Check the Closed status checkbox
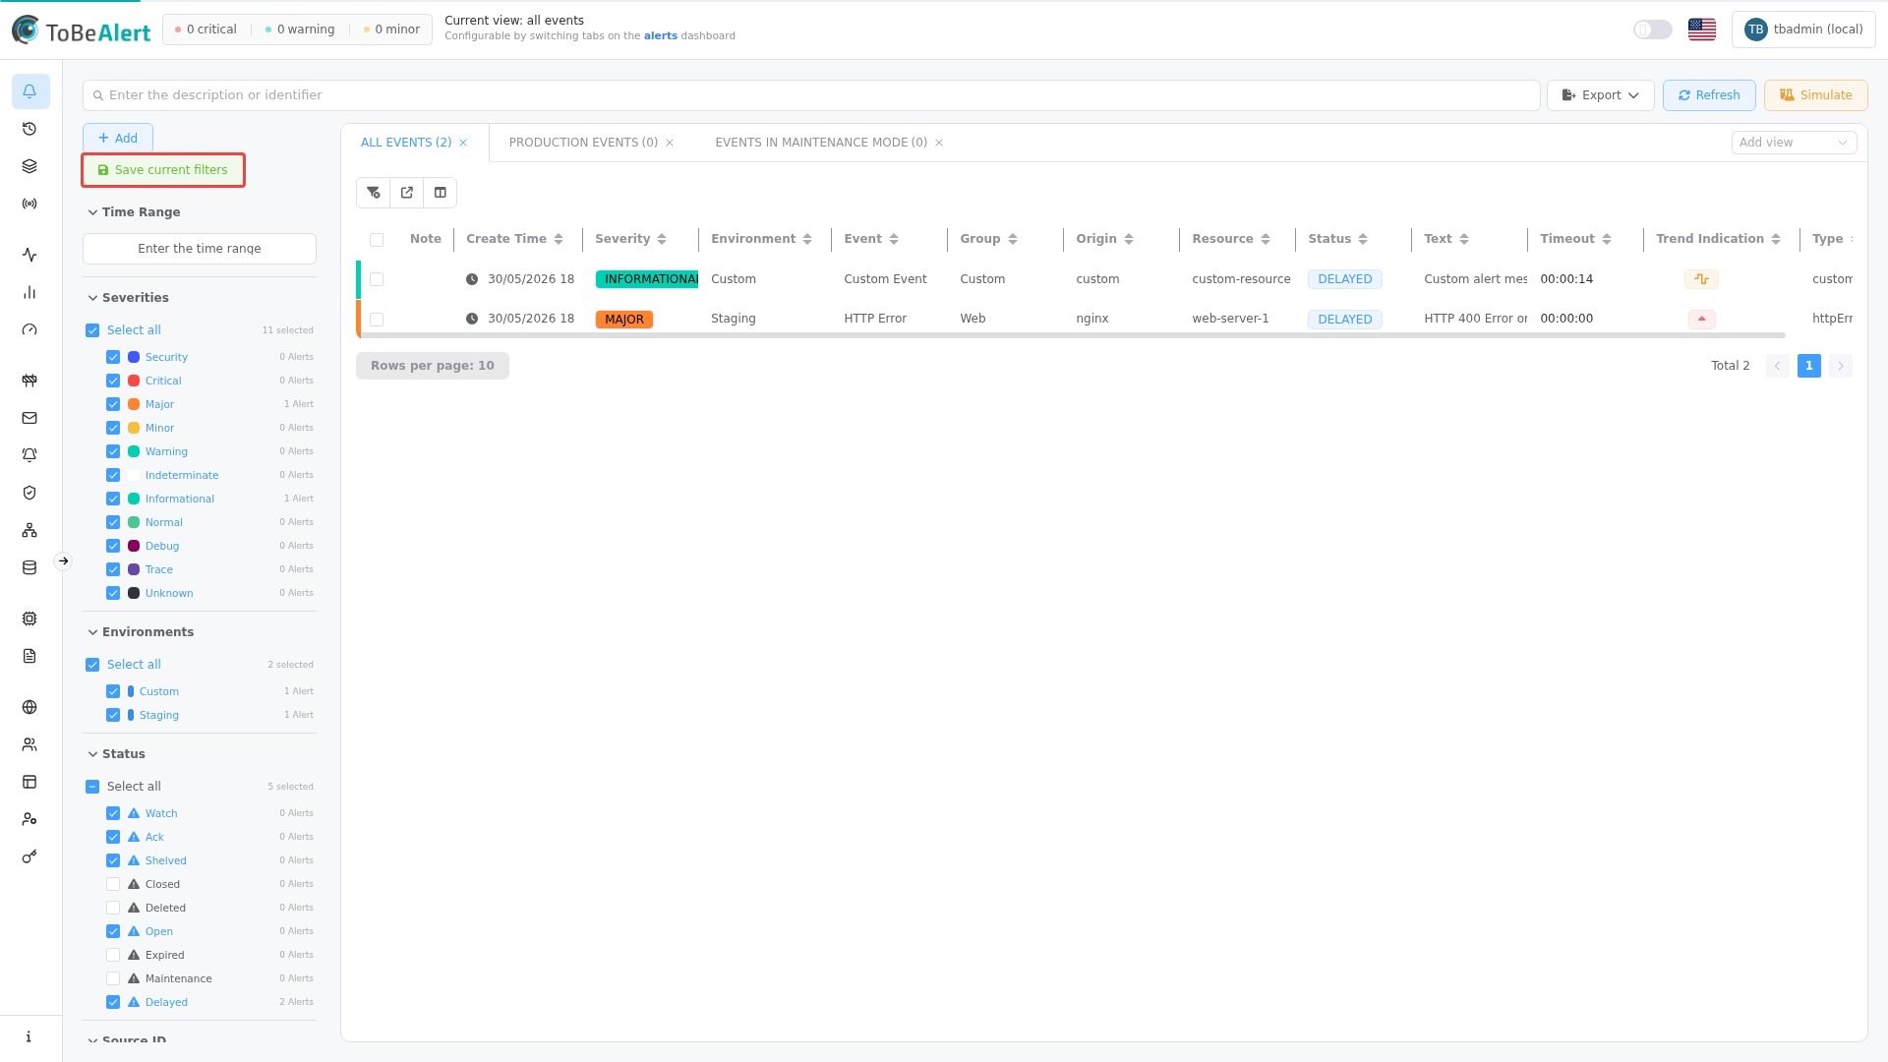Screen dimensions: 1888x1062 point(113,884)
